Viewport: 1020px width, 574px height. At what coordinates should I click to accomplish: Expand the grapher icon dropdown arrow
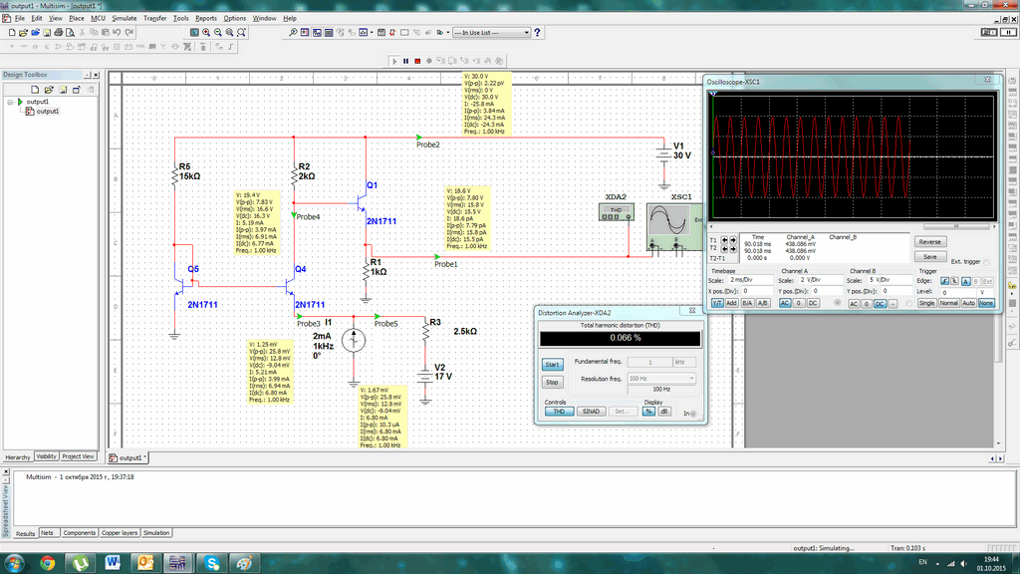click(371, 33)
